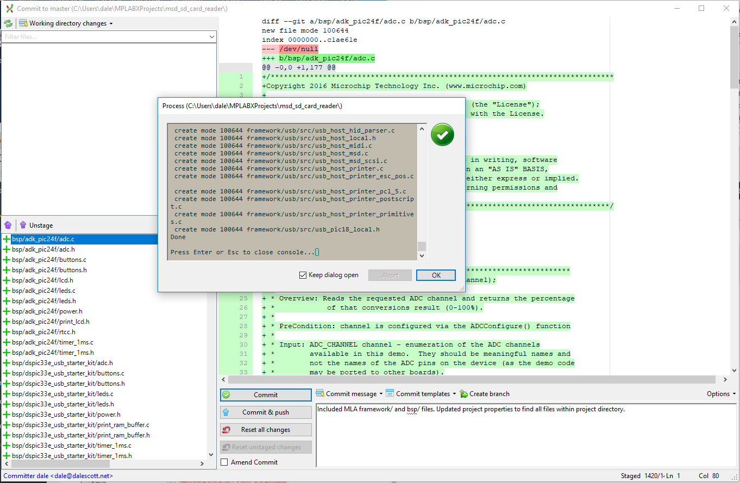Click the Process console scrollbar up arrow
Image resolution: width=740 pixels, height=483 pixels.
(422, 129)
